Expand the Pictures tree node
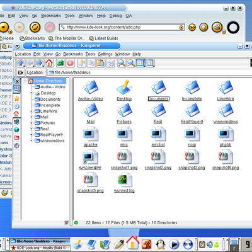Viewport: 252px width, 252px height. point(31,123)
